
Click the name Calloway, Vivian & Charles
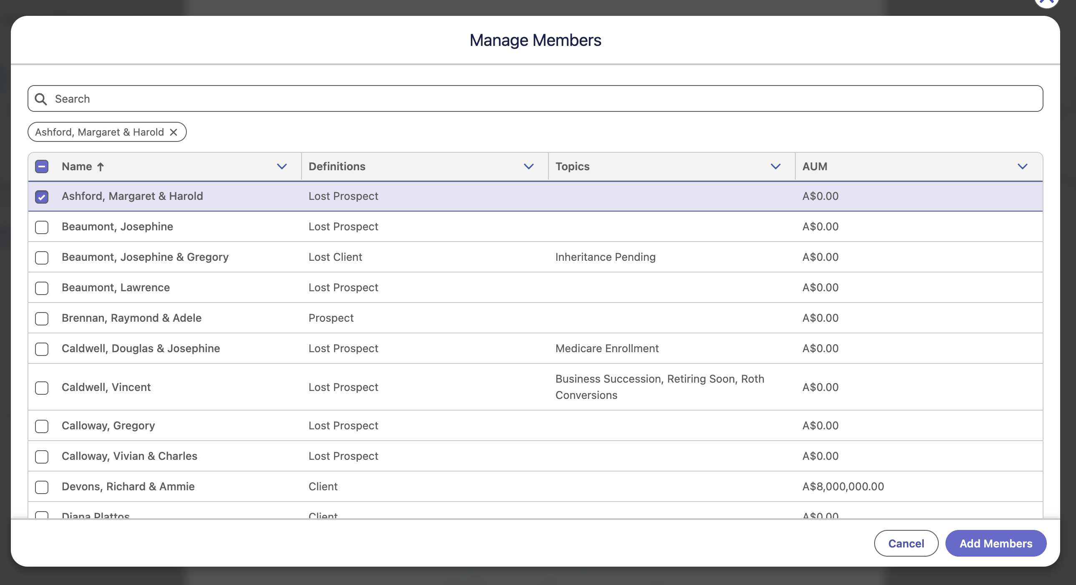(x=129, y=456)
